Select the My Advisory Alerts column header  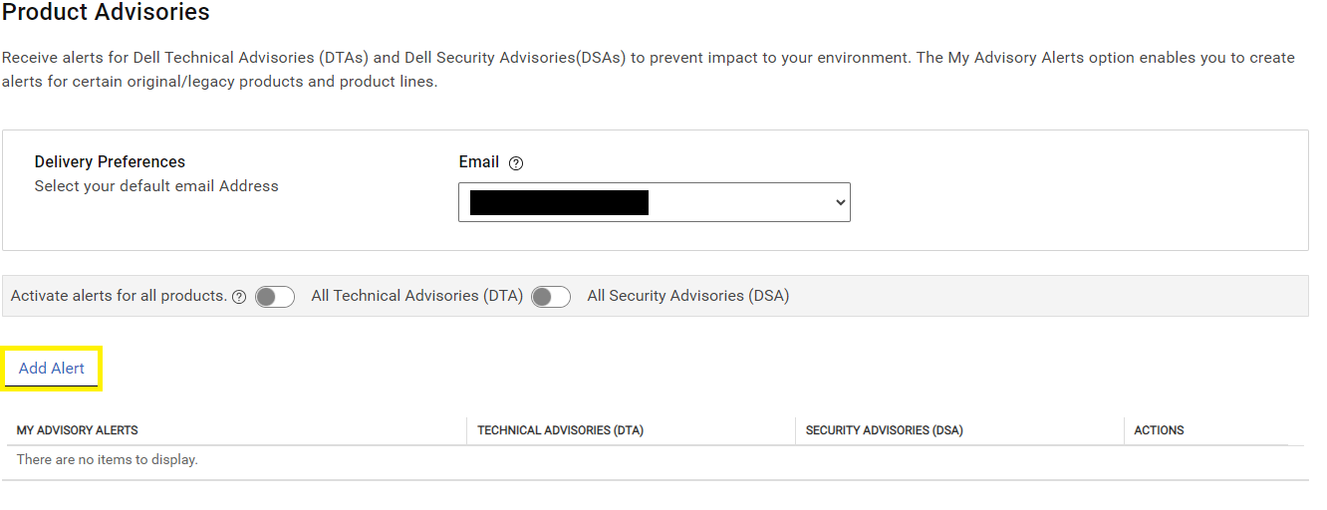coord(78,430)
